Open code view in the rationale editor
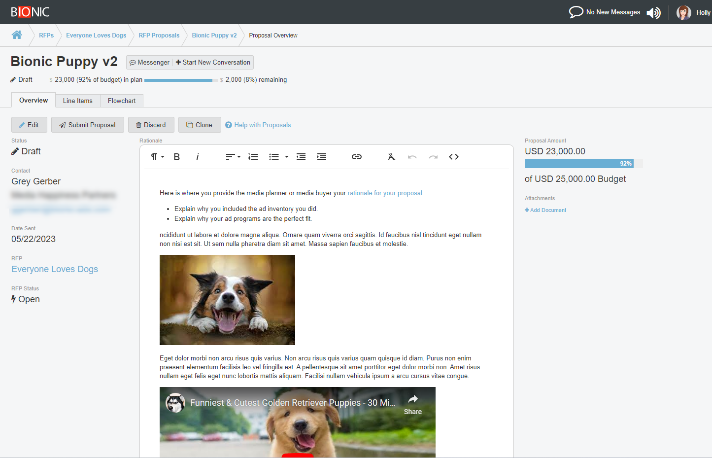 click(x=454, y=157)
